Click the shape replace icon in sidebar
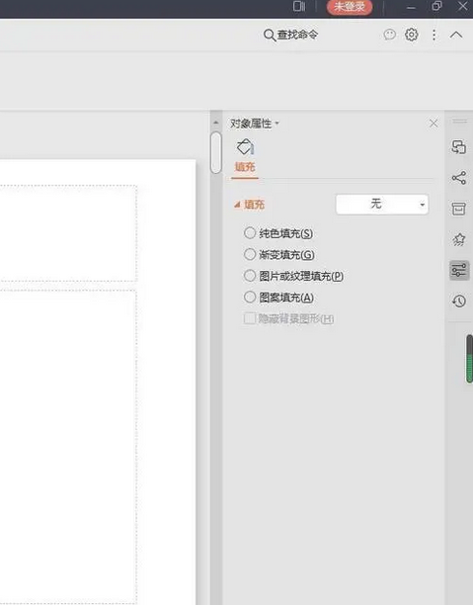This screenshot has height=605, width=473. (x=459, y=147)
